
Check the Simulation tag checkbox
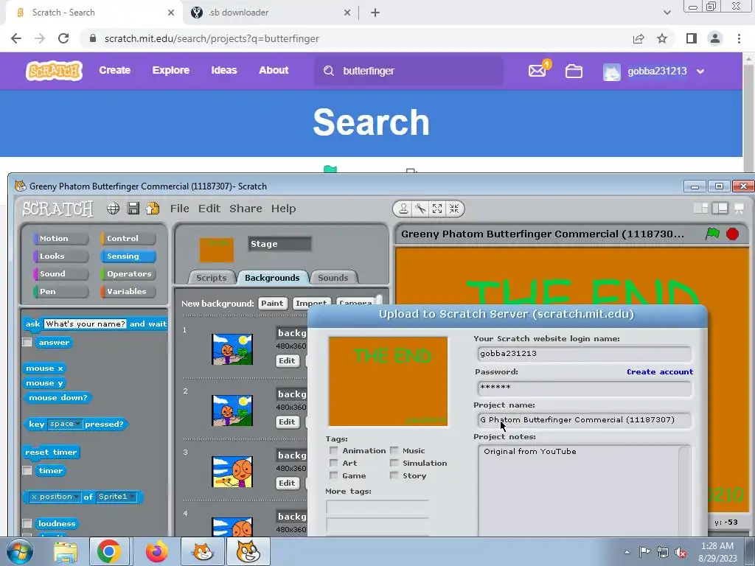394,463
